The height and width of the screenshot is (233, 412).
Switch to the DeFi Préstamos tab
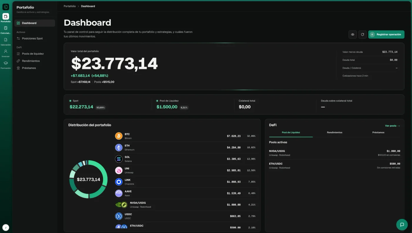pyautogui.click(x=378, y=133)
